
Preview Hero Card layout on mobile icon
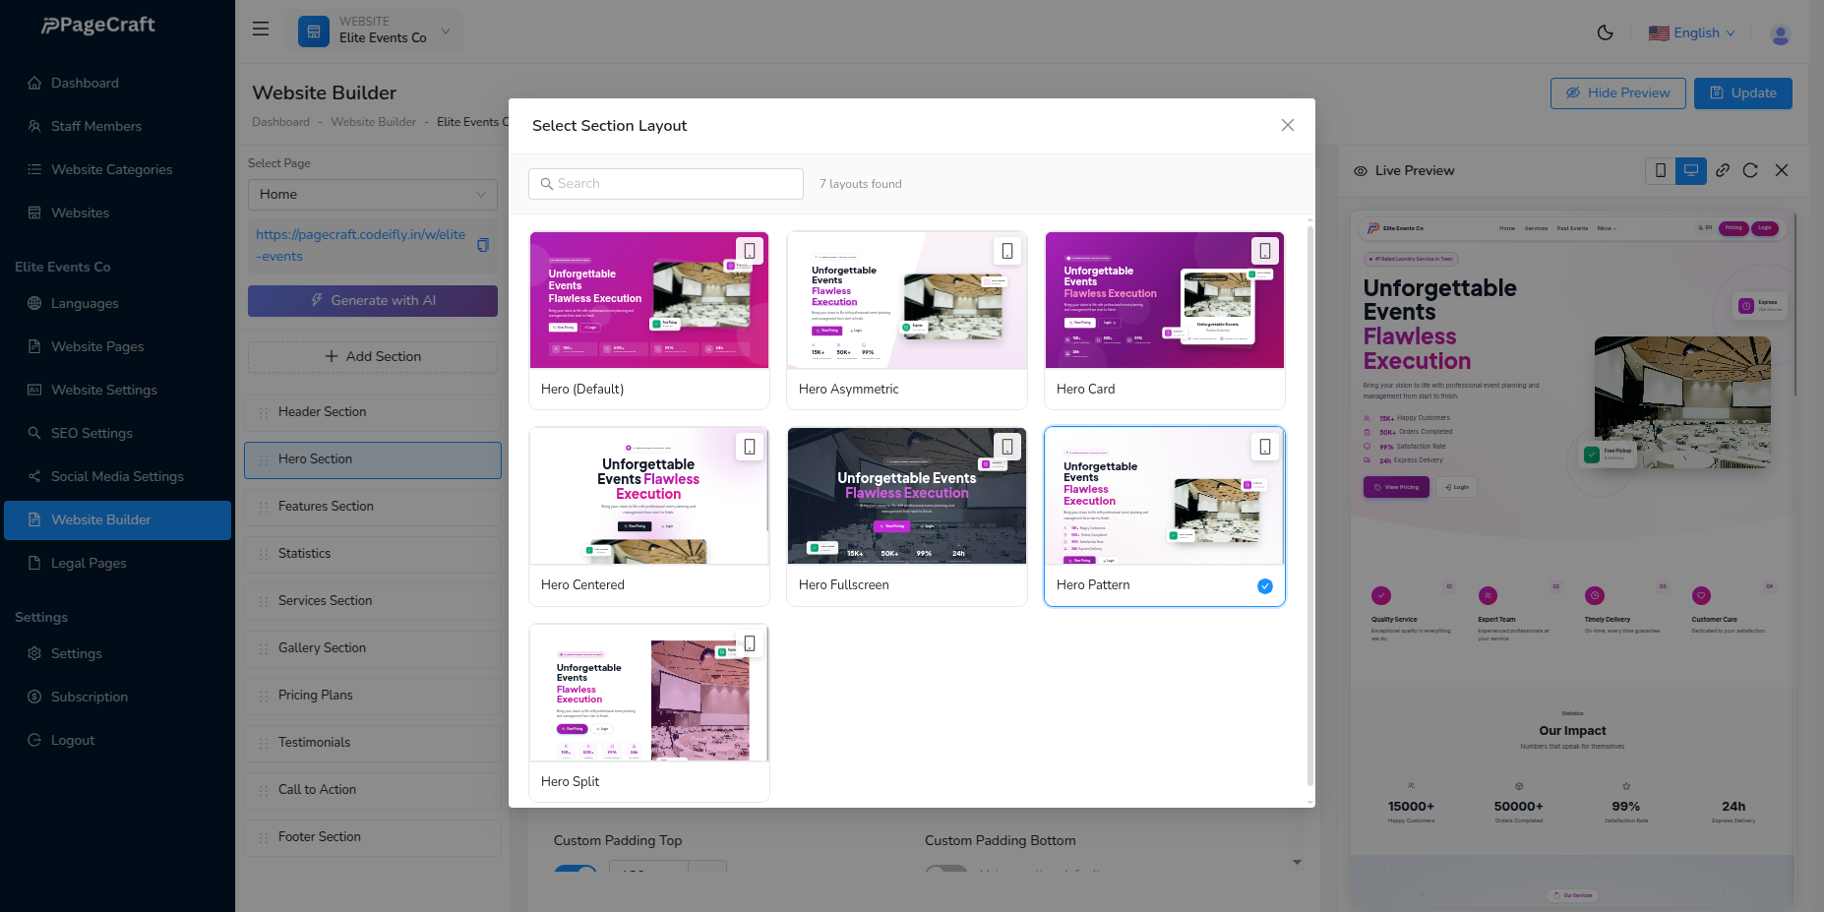point(1265,251)
